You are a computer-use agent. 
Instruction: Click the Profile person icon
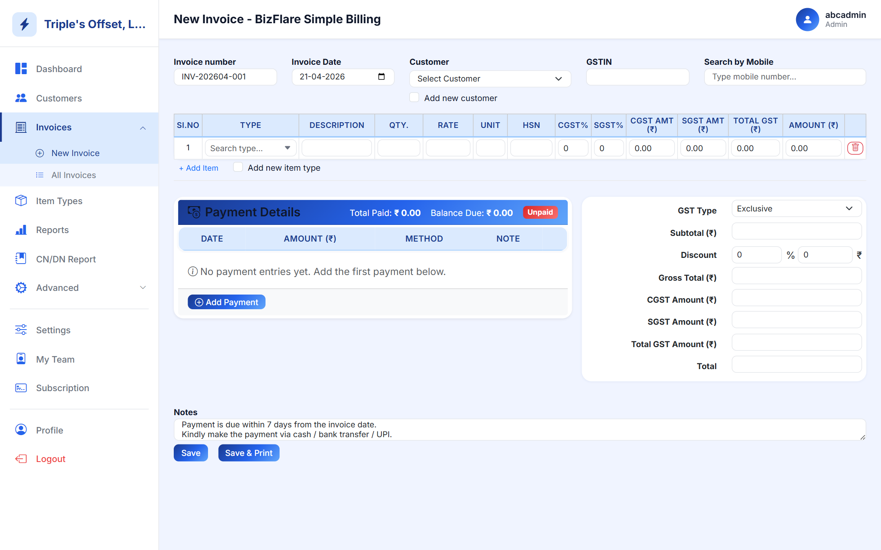click(21, 430)
